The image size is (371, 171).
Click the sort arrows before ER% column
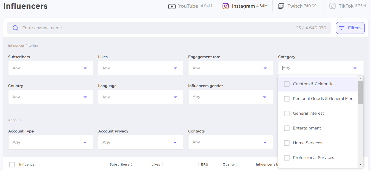pyautogui.click(x=199, y=164)
